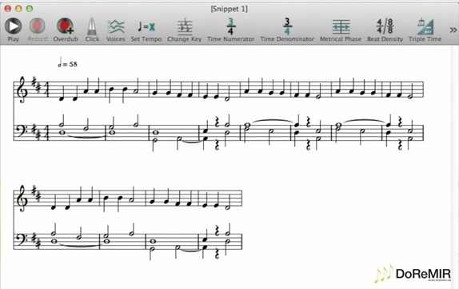This screenshot has width=459, height=289.
Task: Start an Overdub recording
Action: (x=66, y=30)
